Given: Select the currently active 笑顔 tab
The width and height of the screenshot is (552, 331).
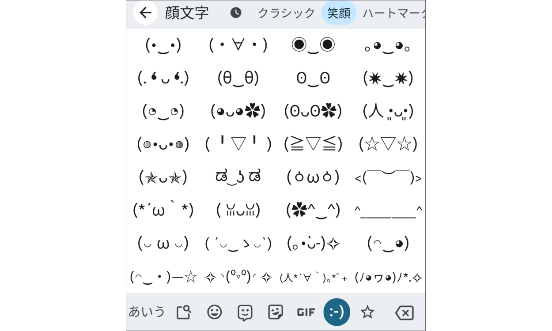Looking at the screenshot, I should pyautogui.click(x=339, y=13).
